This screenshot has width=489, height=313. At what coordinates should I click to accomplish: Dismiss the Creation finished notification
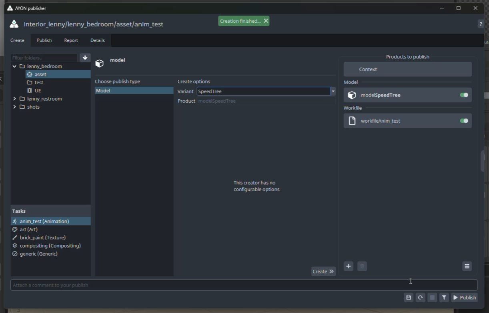[266, 21]
